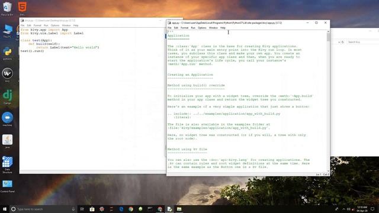Click the taskbar clock and date

click(362, 209)
